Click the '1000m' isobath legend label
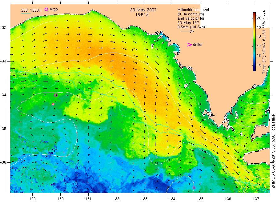277x203 pixels. coord(36,10)
